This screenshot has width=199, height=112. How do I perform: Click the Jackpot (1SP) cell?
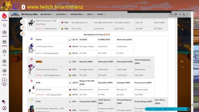125,83
